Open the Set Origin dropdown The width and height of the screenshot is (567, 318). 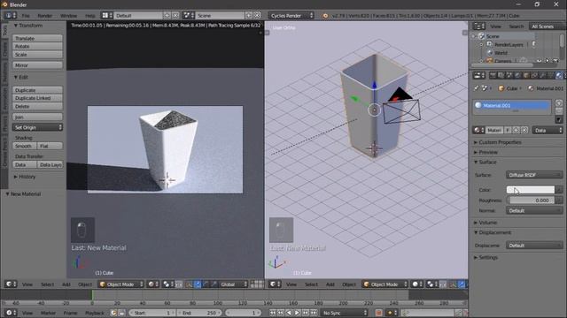pos(37,127)
